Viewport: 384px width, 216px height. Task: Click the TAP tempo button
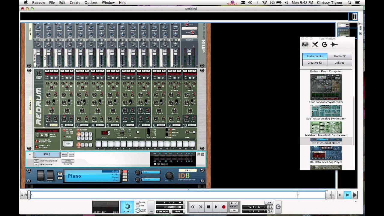click(151, 207)
